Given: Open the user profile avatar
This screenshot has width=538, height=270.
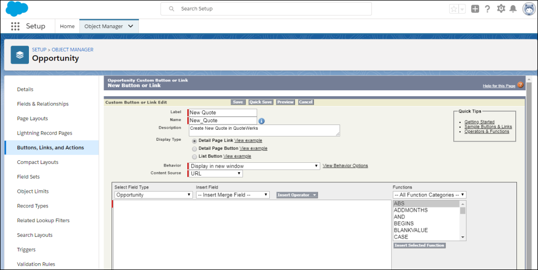Looking at the screenshot, I should coord(529,9).
